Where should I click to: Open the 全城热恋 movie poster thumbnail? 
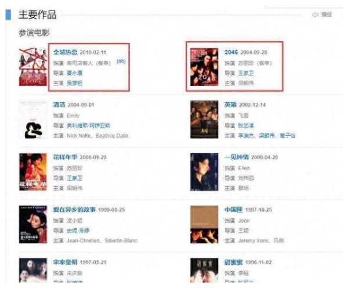click(x=33, y=67)
